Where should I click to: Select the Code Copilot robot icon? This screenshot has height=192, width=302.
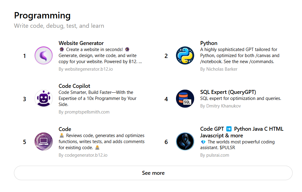click(x=44, y=98)
